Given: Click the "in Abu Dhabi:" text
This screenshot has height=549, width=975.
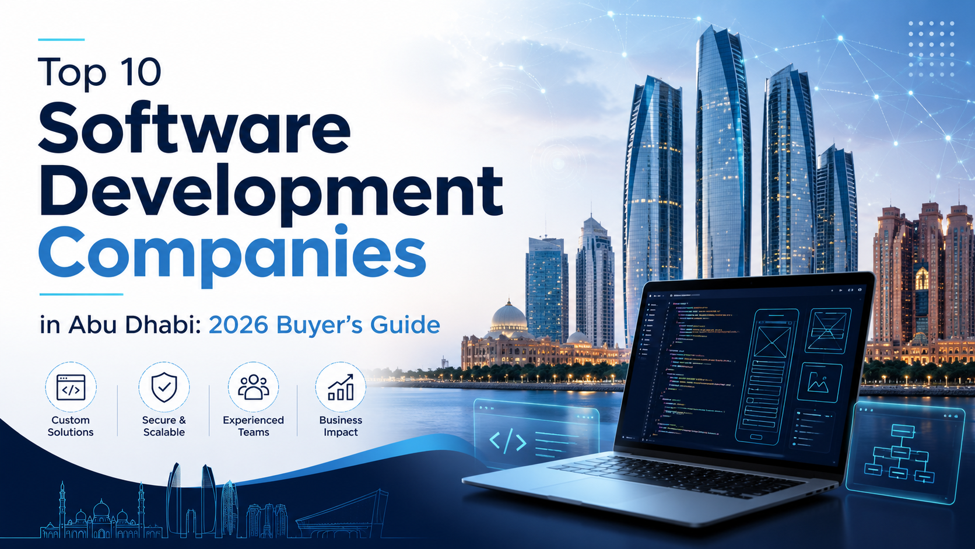Looking at the screenshot, I should click(121, 324).
